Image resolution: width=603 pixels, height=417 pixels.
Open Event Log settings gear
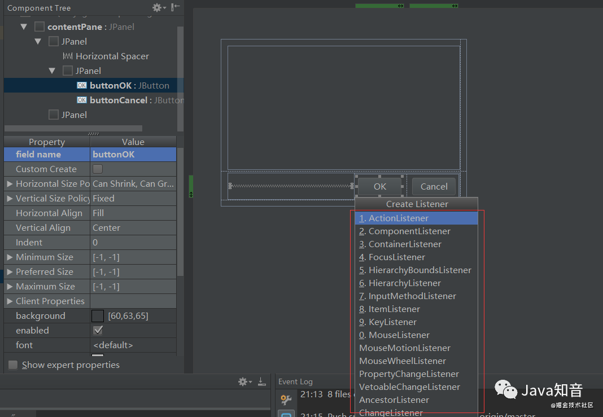244,381
